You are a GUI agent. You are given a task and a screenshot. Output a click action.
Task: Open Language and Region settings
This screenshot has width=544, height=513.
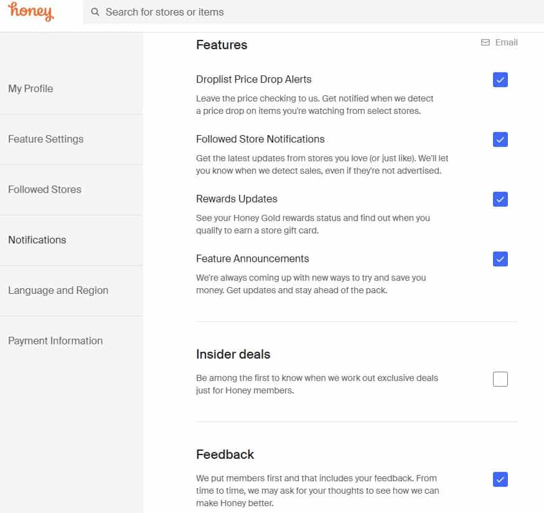[59, 290]
